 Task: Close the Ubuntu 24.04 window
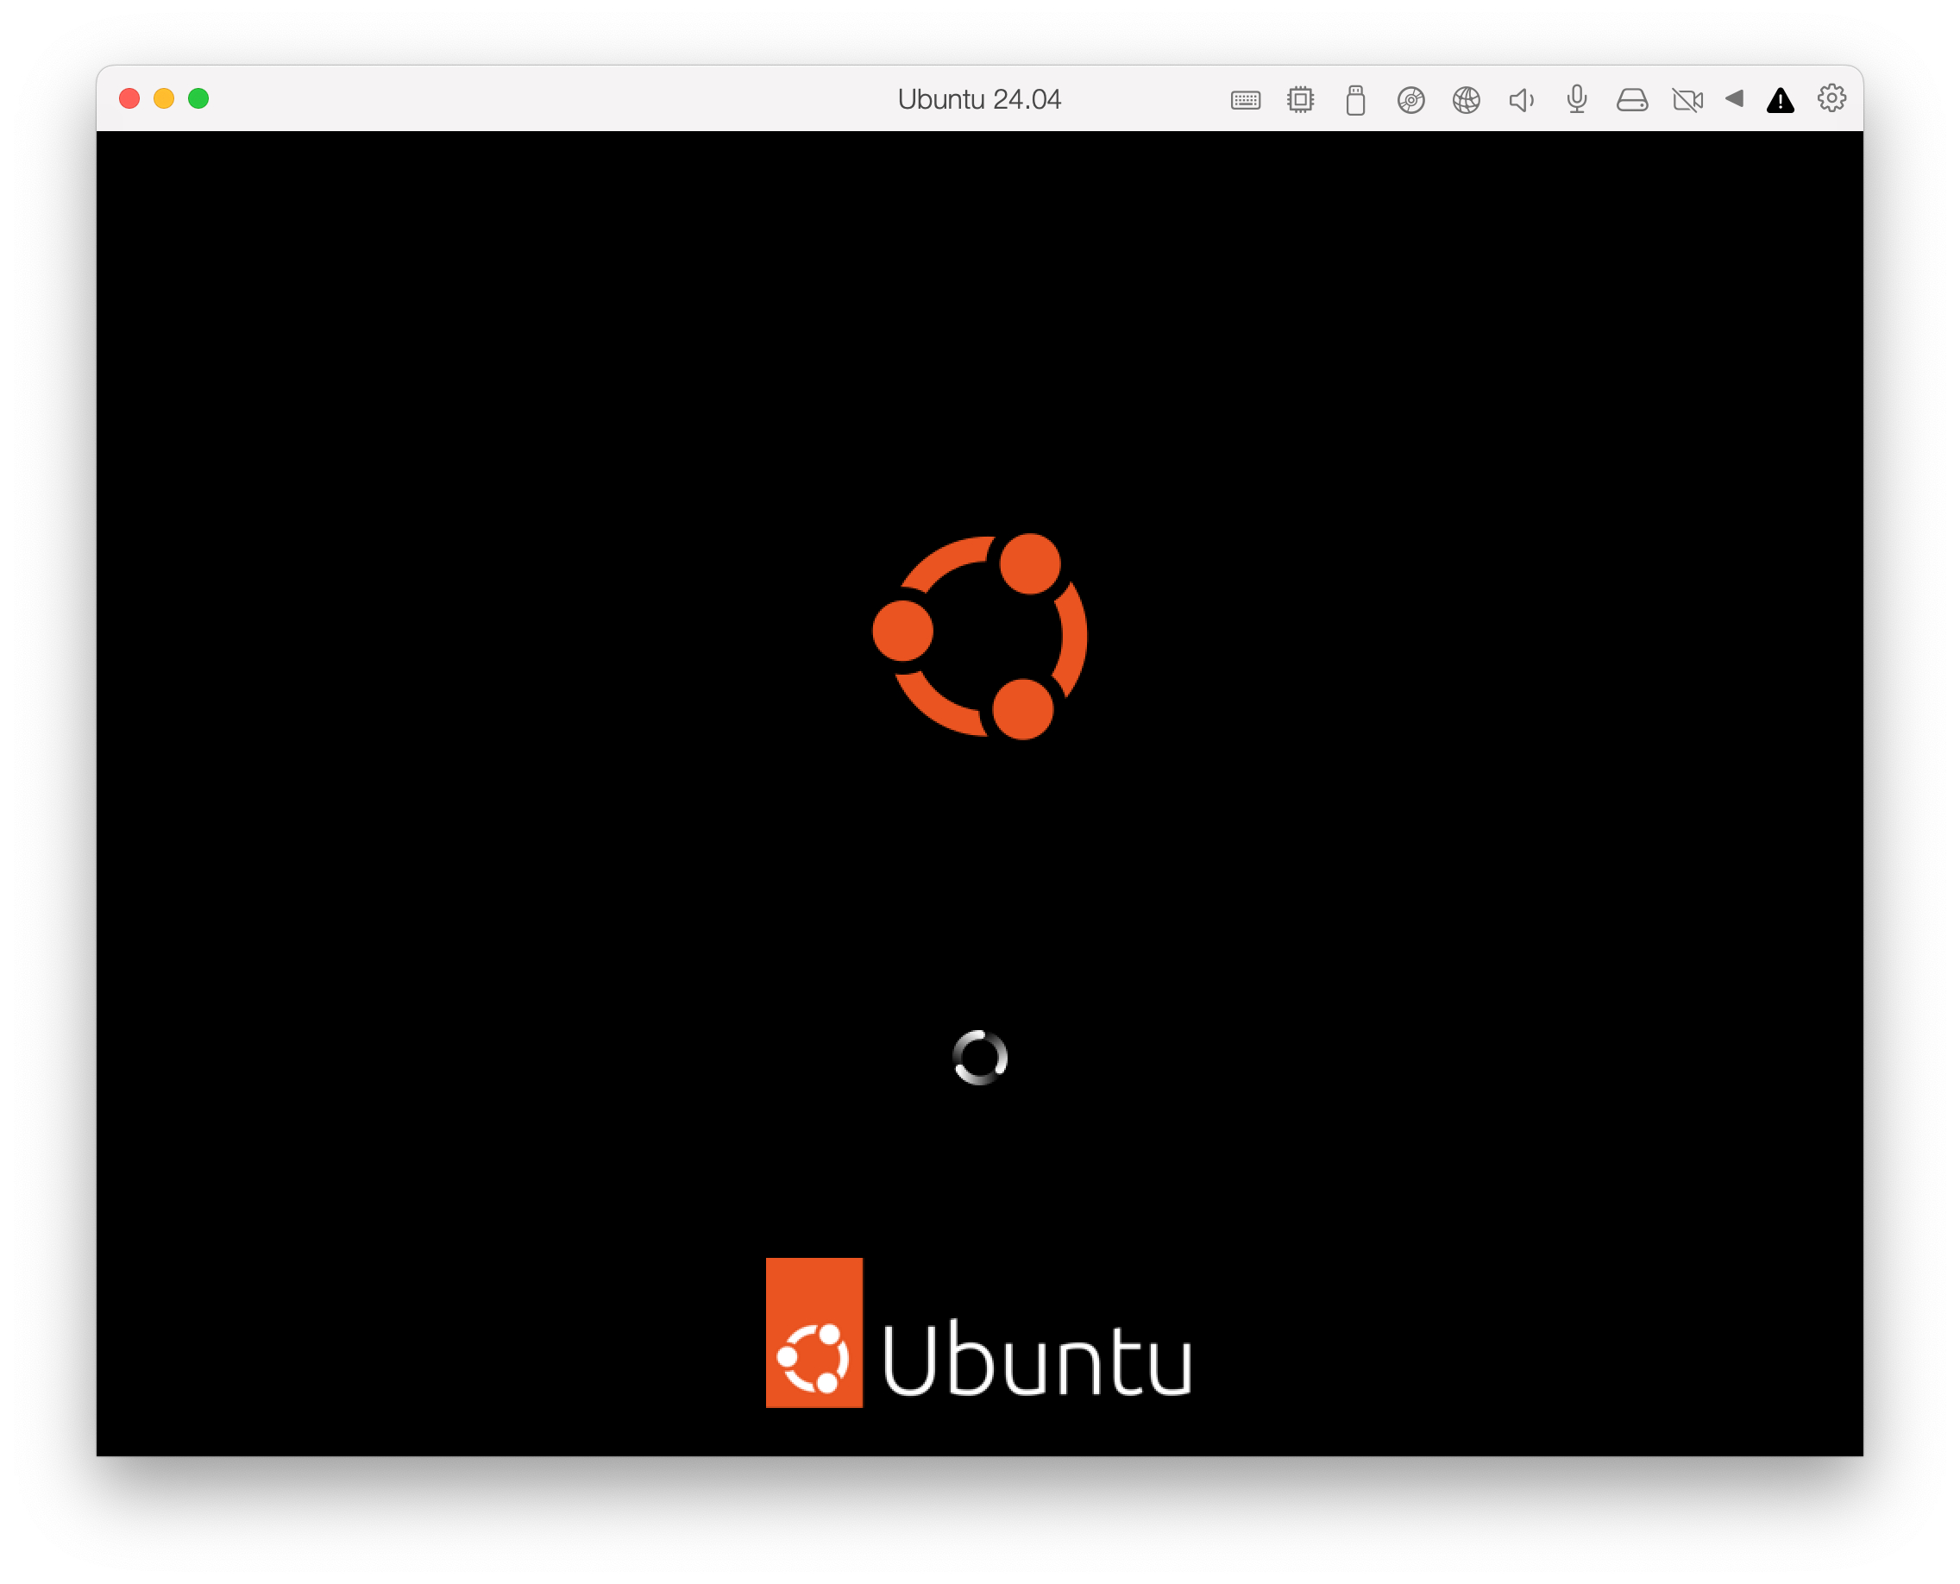pyautogui.click(x=129, y=98)
